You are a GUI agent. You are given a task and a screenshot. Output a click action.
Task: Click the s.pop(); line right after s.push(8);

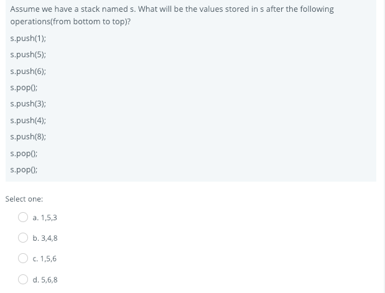[24, 154]
